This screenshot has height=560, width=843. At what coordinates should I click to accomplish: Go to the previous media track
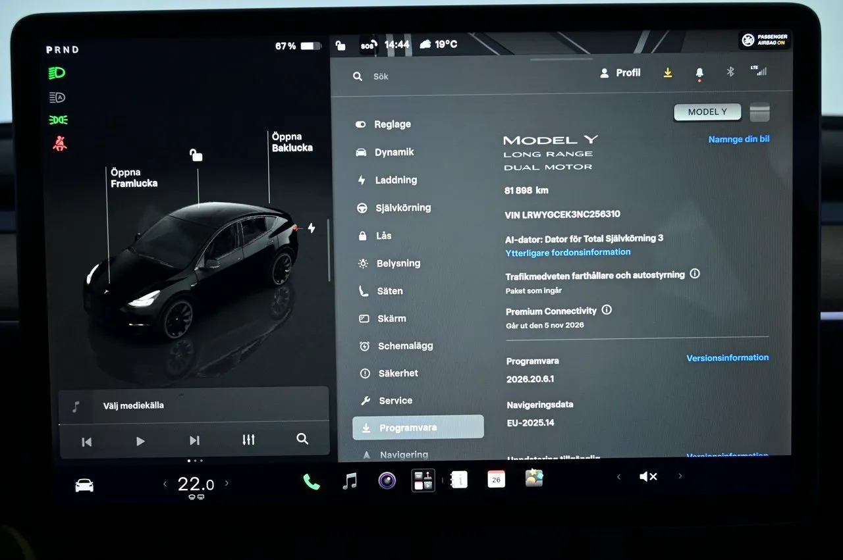click(x=86, y=442)
